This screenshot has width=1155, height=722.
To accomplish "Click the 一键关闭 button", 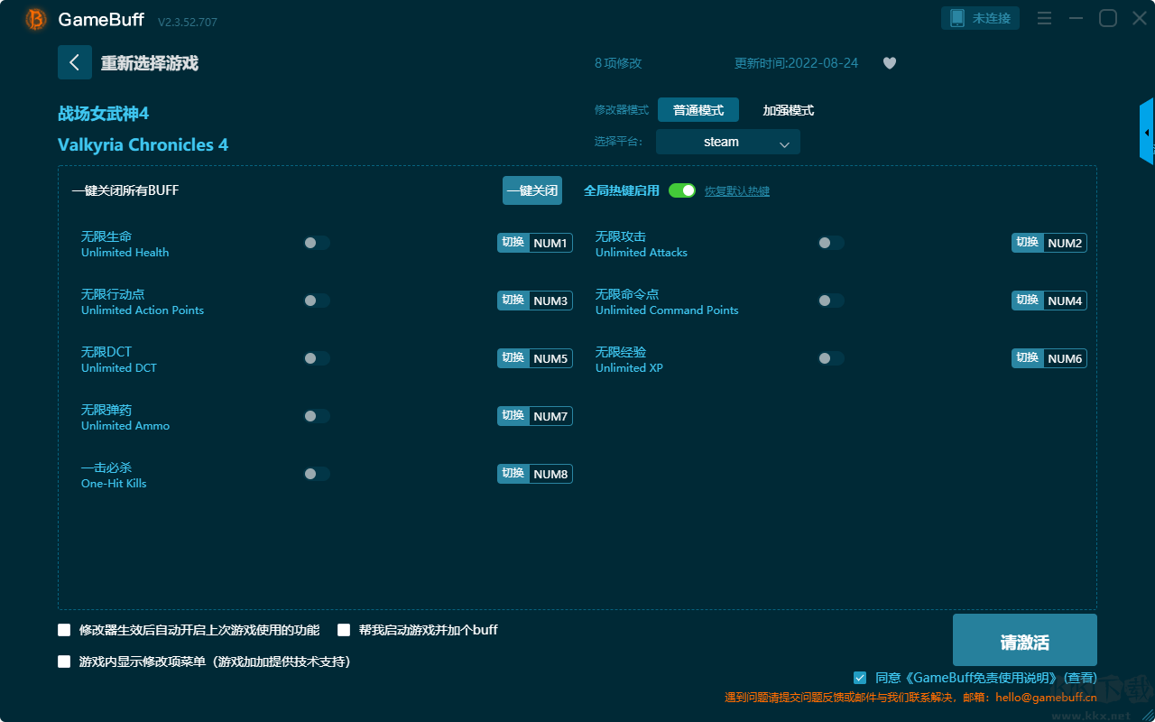I will pos(532,190).
